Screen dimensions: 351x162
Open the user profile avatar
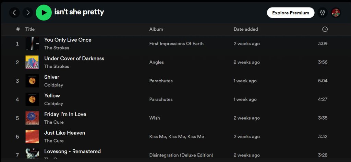click(x=336, y=13)
